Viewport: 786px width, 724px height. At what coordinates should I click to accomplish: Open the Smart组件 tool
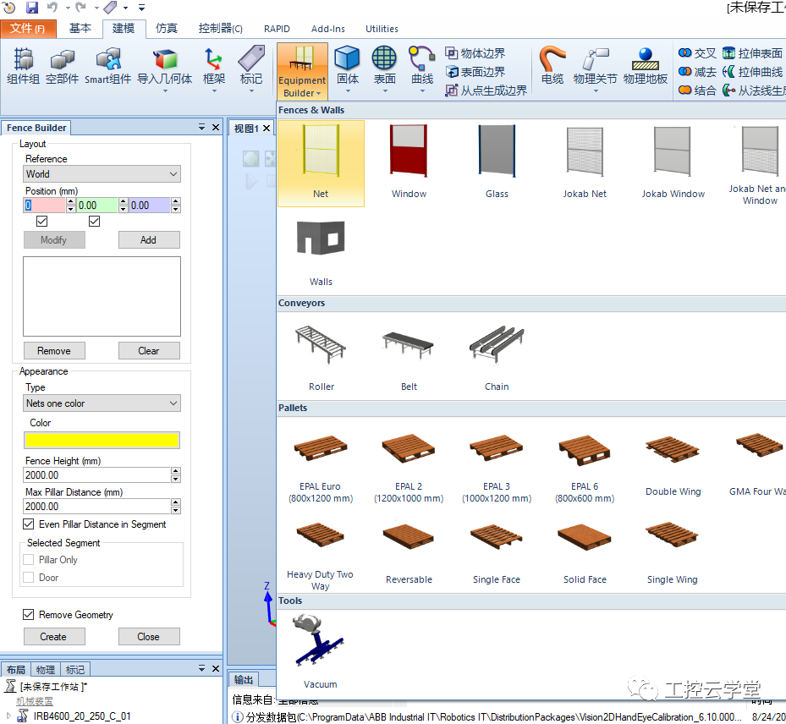click(107, 66)
